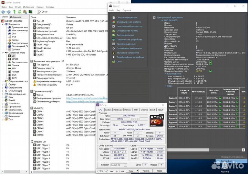The width and height of the screenshot is (248, 174).
Task: Select the BIOS tree item
Action: [x=14, y=75]
